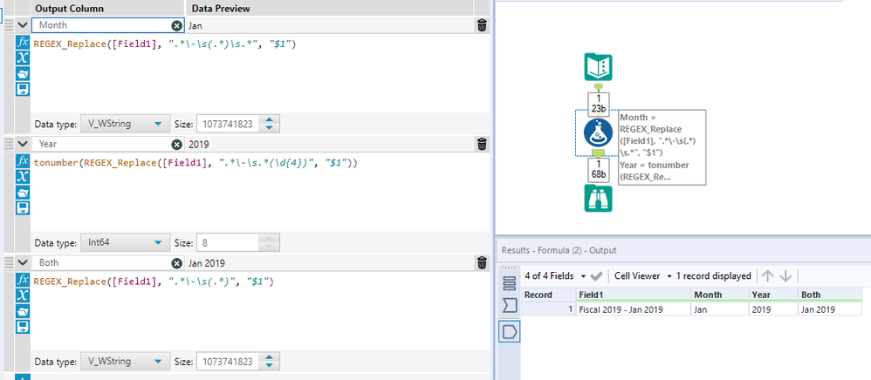
Task: Show input anchor data in Results panel
Action: (510, 305)
